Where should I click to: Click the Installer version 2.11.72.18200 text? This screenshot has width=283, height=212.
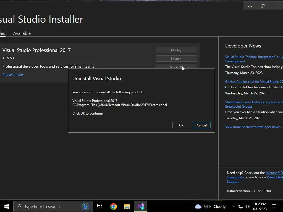click(249, 191)
